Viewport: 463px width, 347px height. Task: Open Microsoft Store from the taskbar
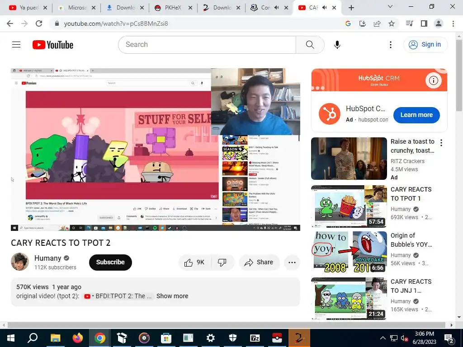coord(166,338)
